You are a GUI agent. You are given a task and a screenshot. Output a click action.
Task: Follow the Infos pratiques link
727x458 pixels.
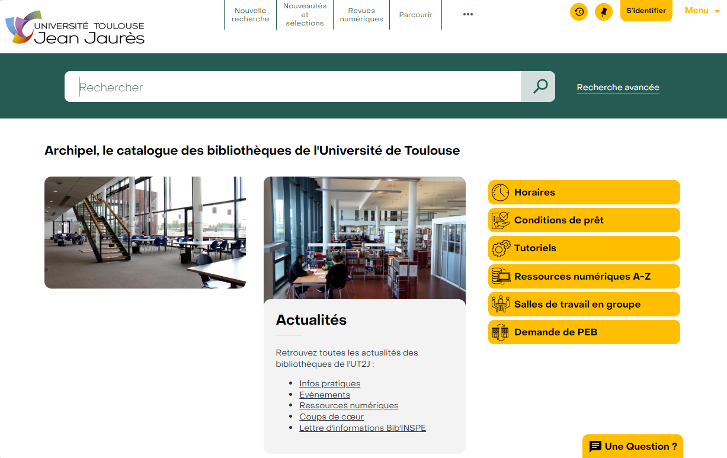pos(330,383)
